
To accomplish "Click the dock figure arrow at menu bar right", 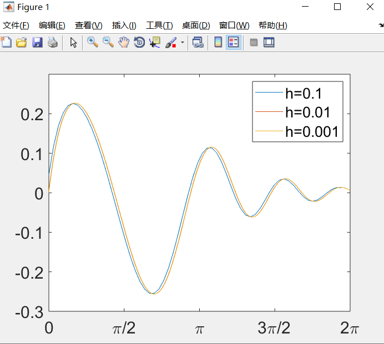I will pos(381,25).
